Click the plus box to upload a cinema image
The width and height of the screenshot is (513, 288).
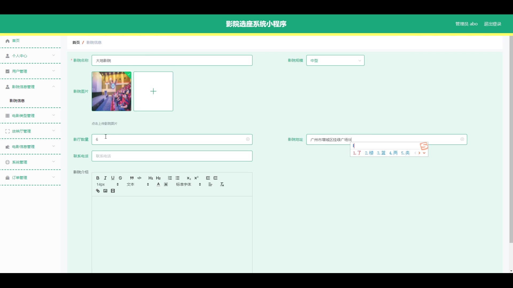(153, 91)
